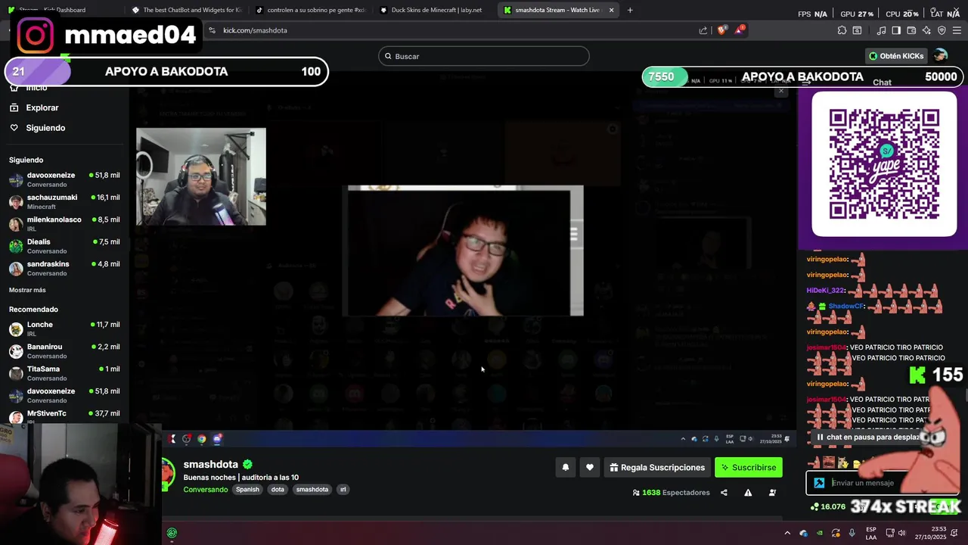968x545 pixels.
Task: Switch to 'The best ChatBot and Widgets' tab
Action: pos(185,10)
